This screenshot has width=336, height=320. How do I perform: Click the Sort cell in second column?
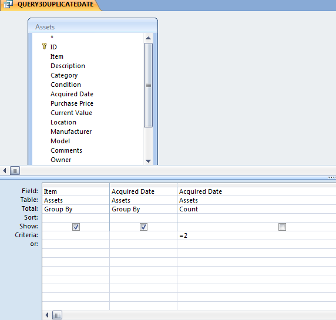coord(143,218)
